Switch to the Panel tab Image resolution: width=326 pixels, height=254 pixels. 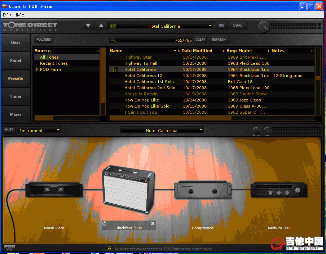(x=16, y=60)
